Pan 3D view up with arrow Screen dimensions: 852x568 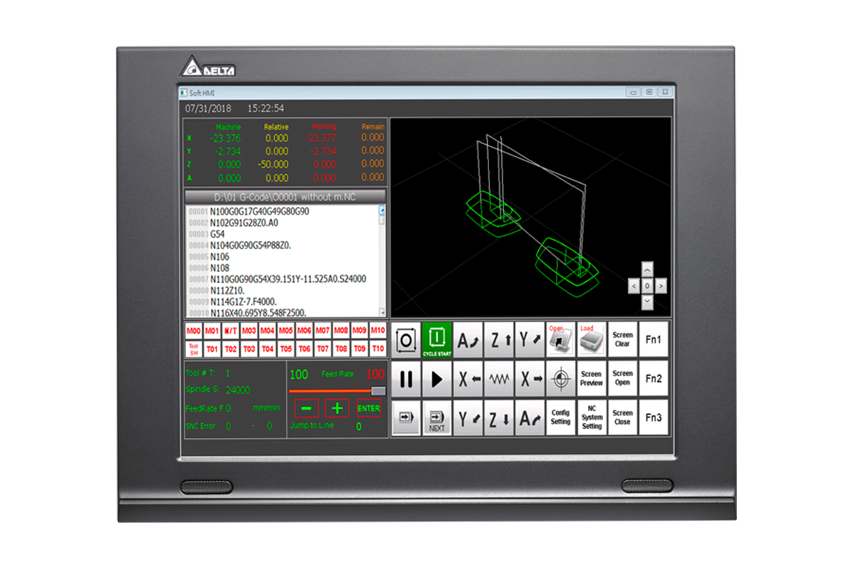[x=647, y=270]
